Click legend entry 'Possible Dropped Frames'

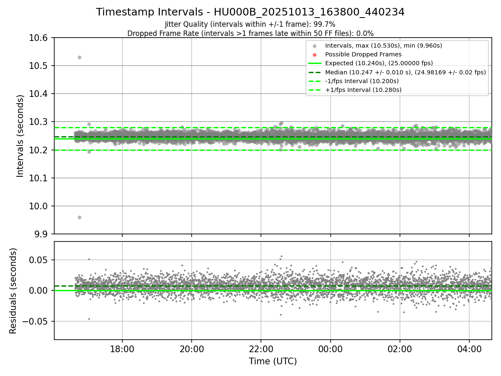(363, 54)
